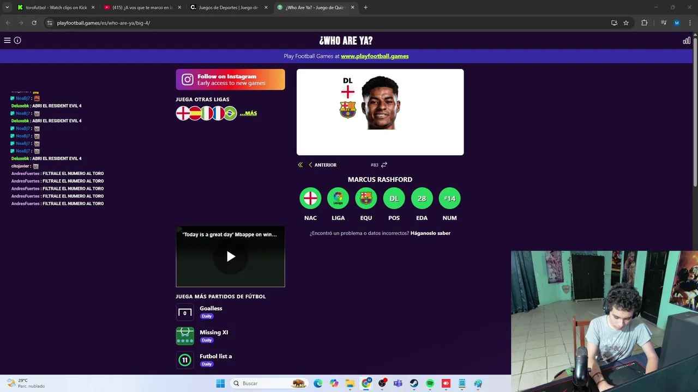Play the Mbappe video

pos(231,256)
